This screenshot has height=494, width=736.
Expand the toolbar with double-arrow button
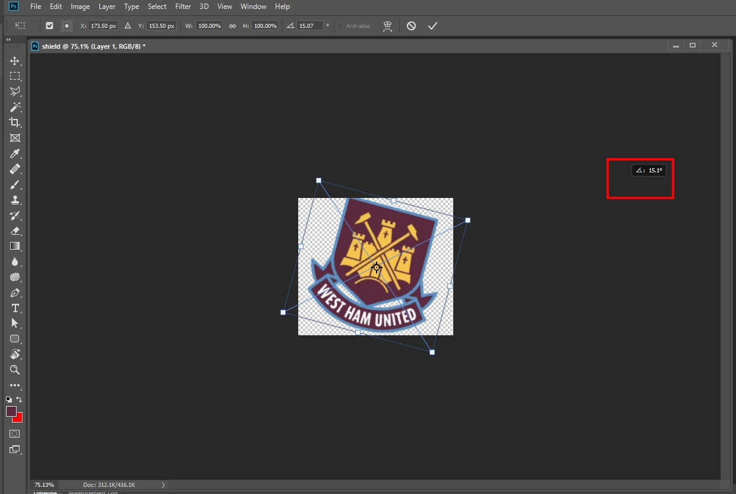point(8,40)
